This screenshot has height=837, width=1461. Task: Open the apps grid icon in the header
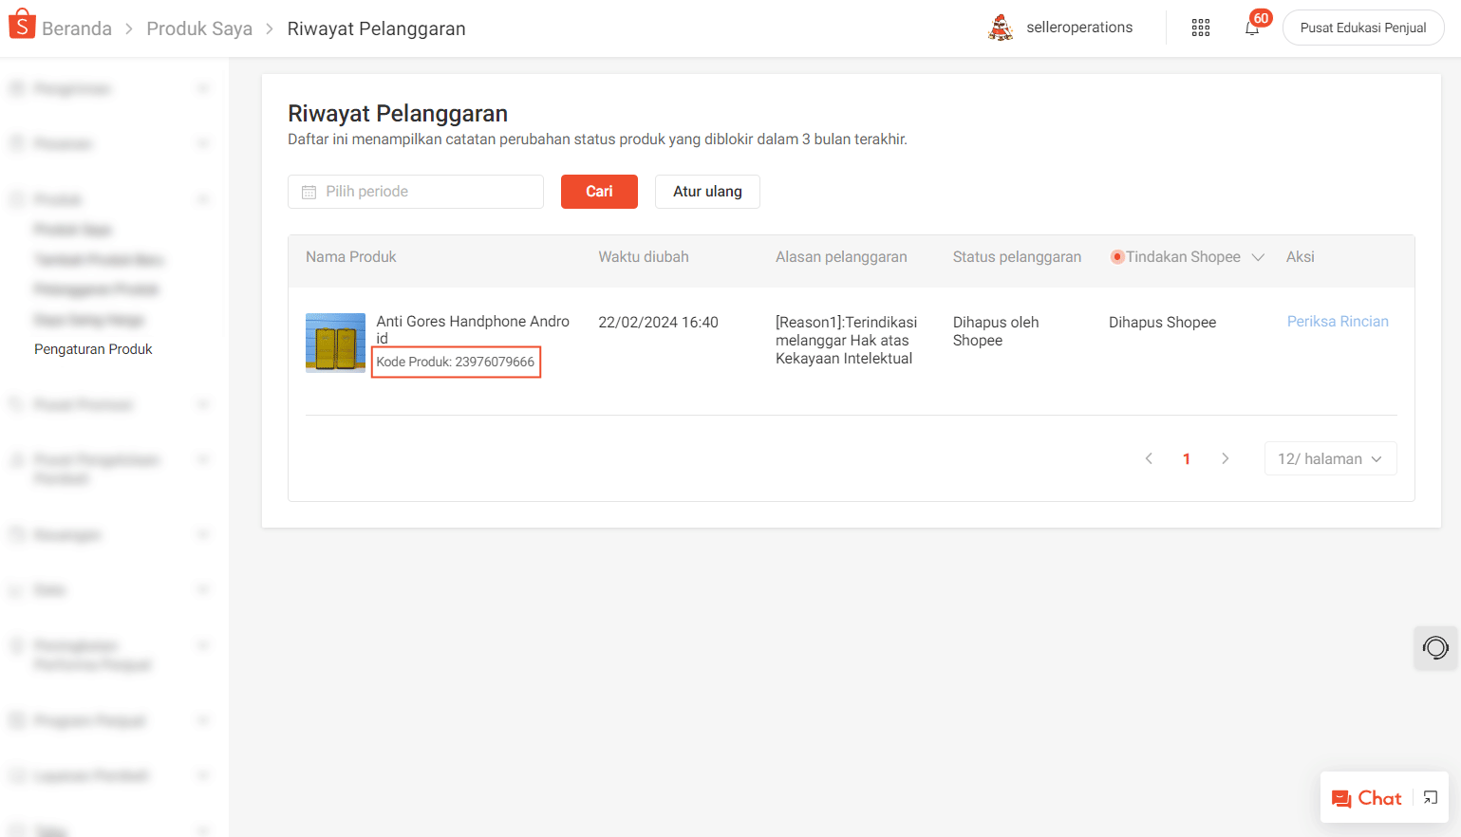1200,28
